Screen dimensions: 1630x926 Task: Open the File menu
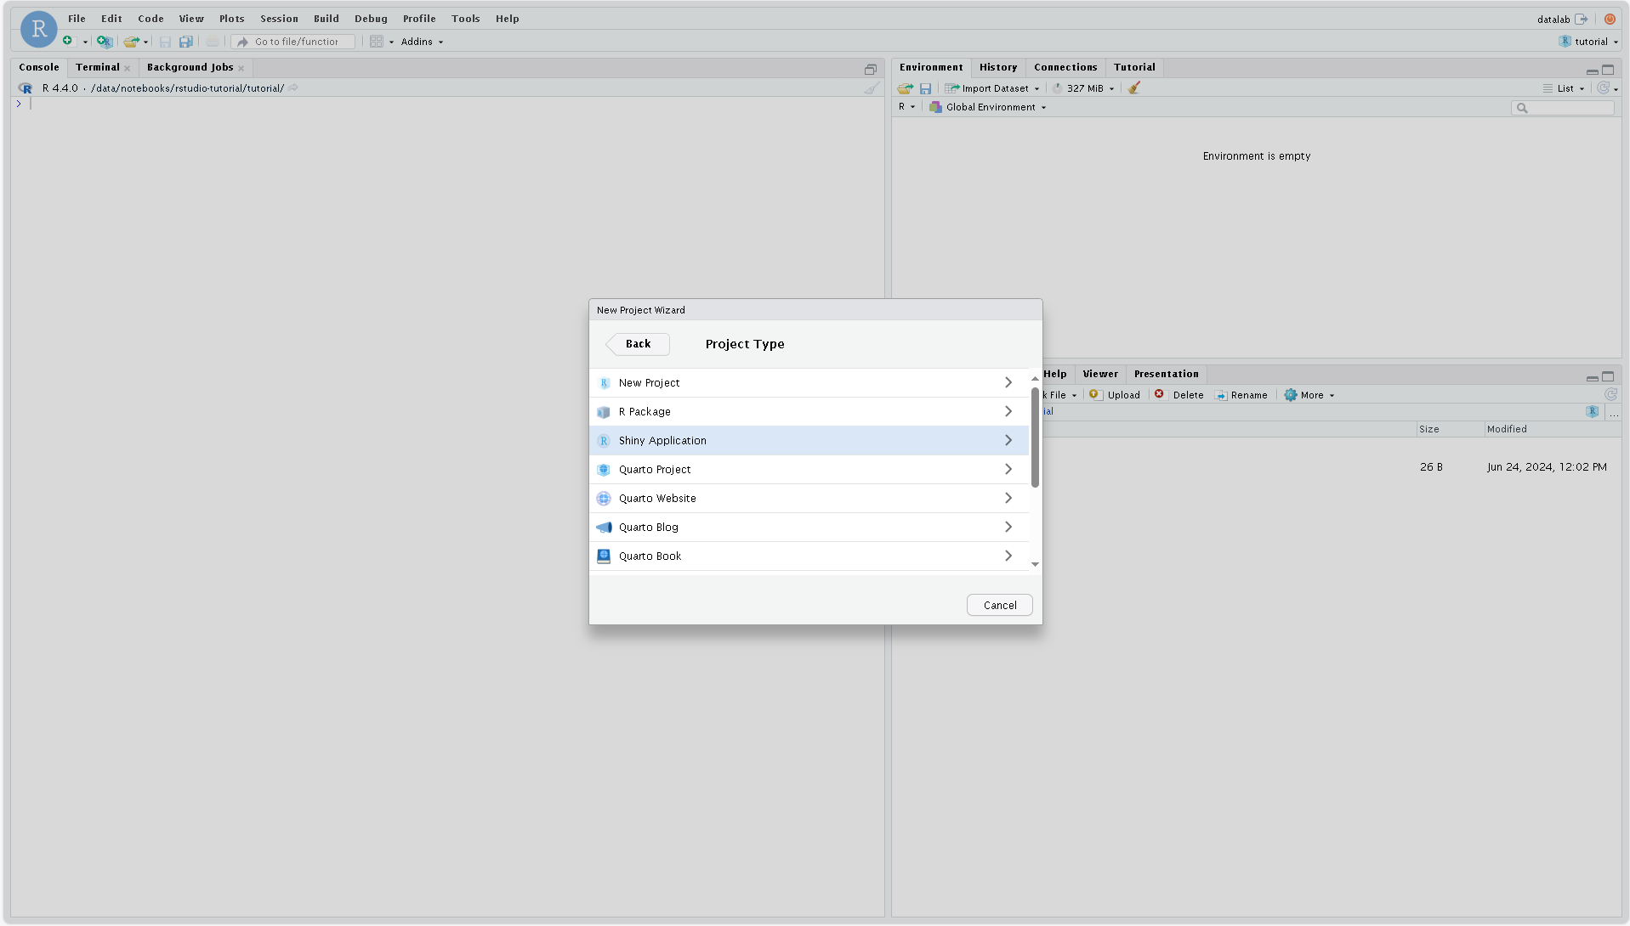77,19
